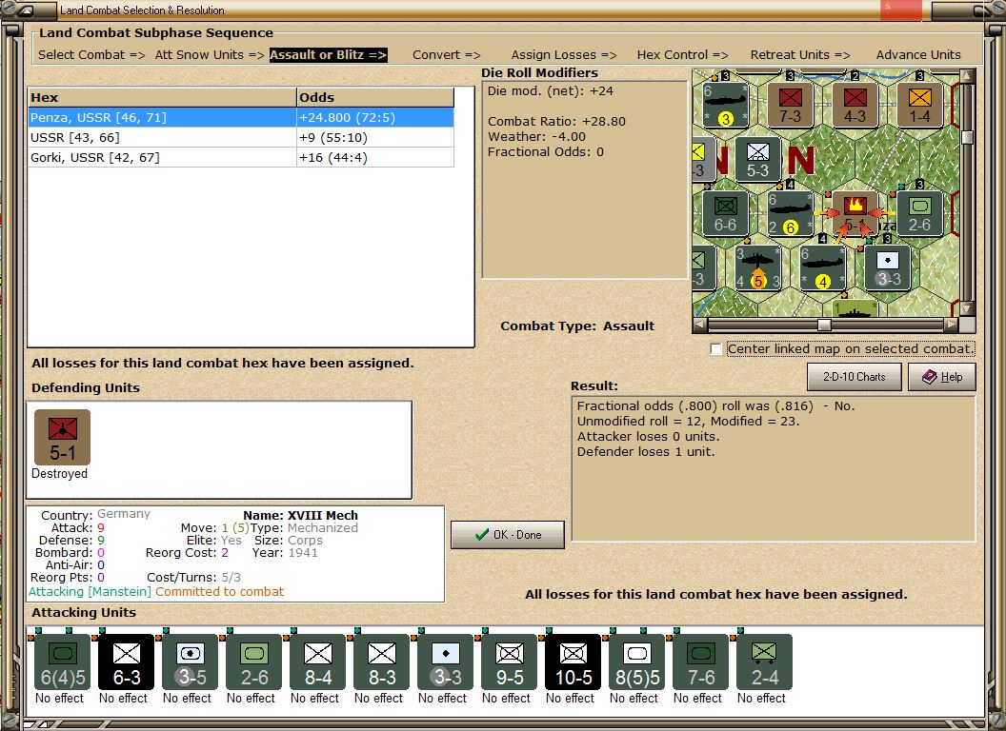
Task: Open Help
Action: [x=942, y=377]
